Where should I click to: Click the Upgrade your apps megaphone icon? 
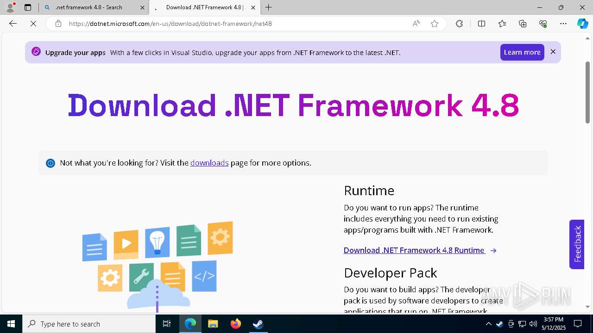(36, 51)
